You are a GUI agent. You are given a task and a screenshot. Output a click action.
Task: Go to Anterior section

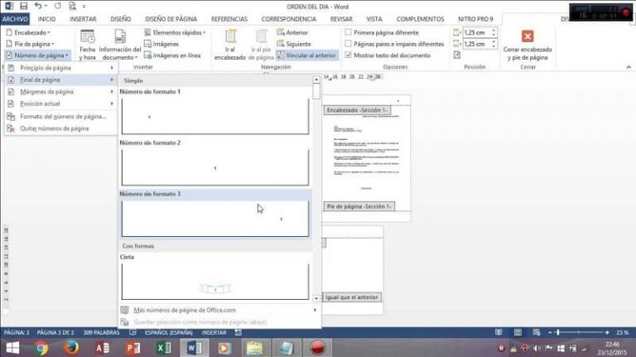(292, 32)
